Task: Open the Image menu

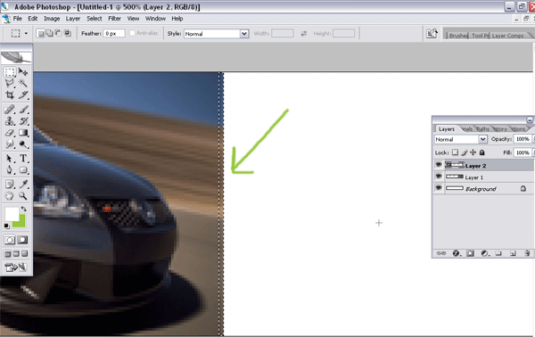Action: click(x=52, y=19)
